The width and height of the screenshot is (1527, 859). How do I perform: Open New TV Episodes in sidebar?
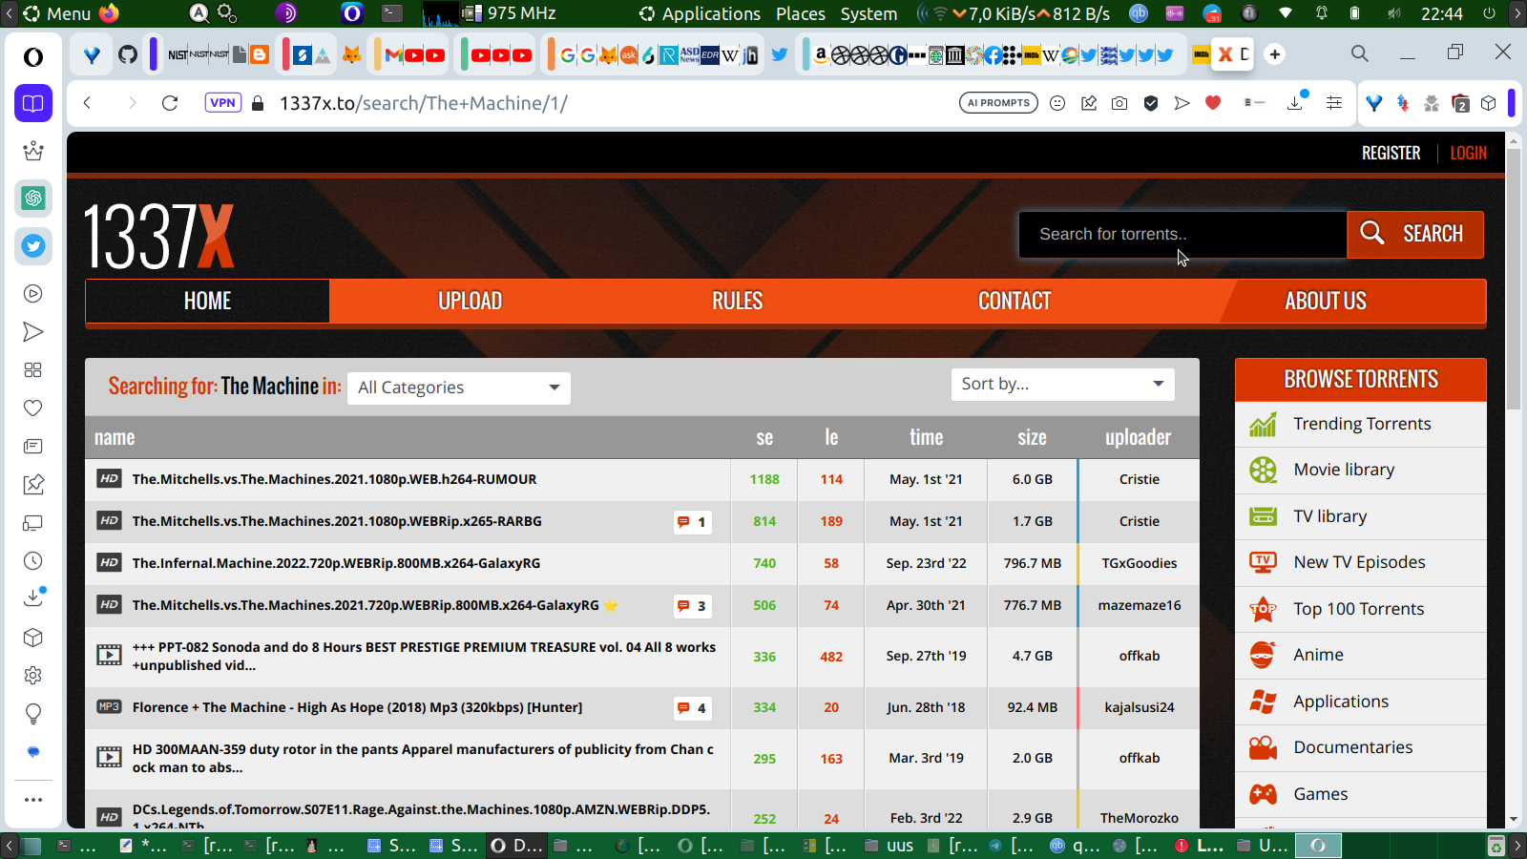[1361, 563]
